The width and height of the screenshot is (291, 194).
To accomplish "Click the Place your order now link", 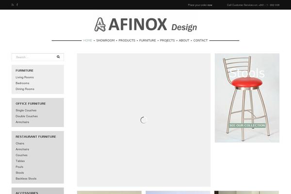I will coord(200,5).
